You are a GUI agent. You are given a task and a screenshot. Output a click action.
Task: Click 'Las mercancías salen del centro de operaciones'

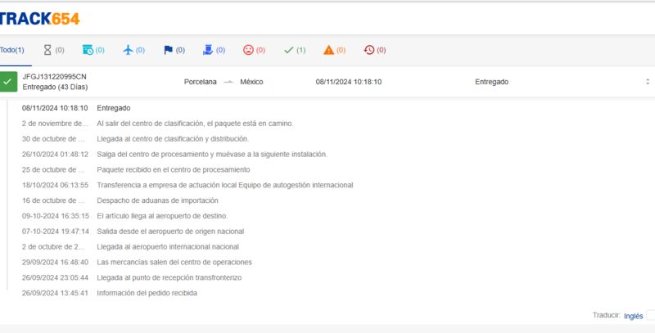pos(174,262)
